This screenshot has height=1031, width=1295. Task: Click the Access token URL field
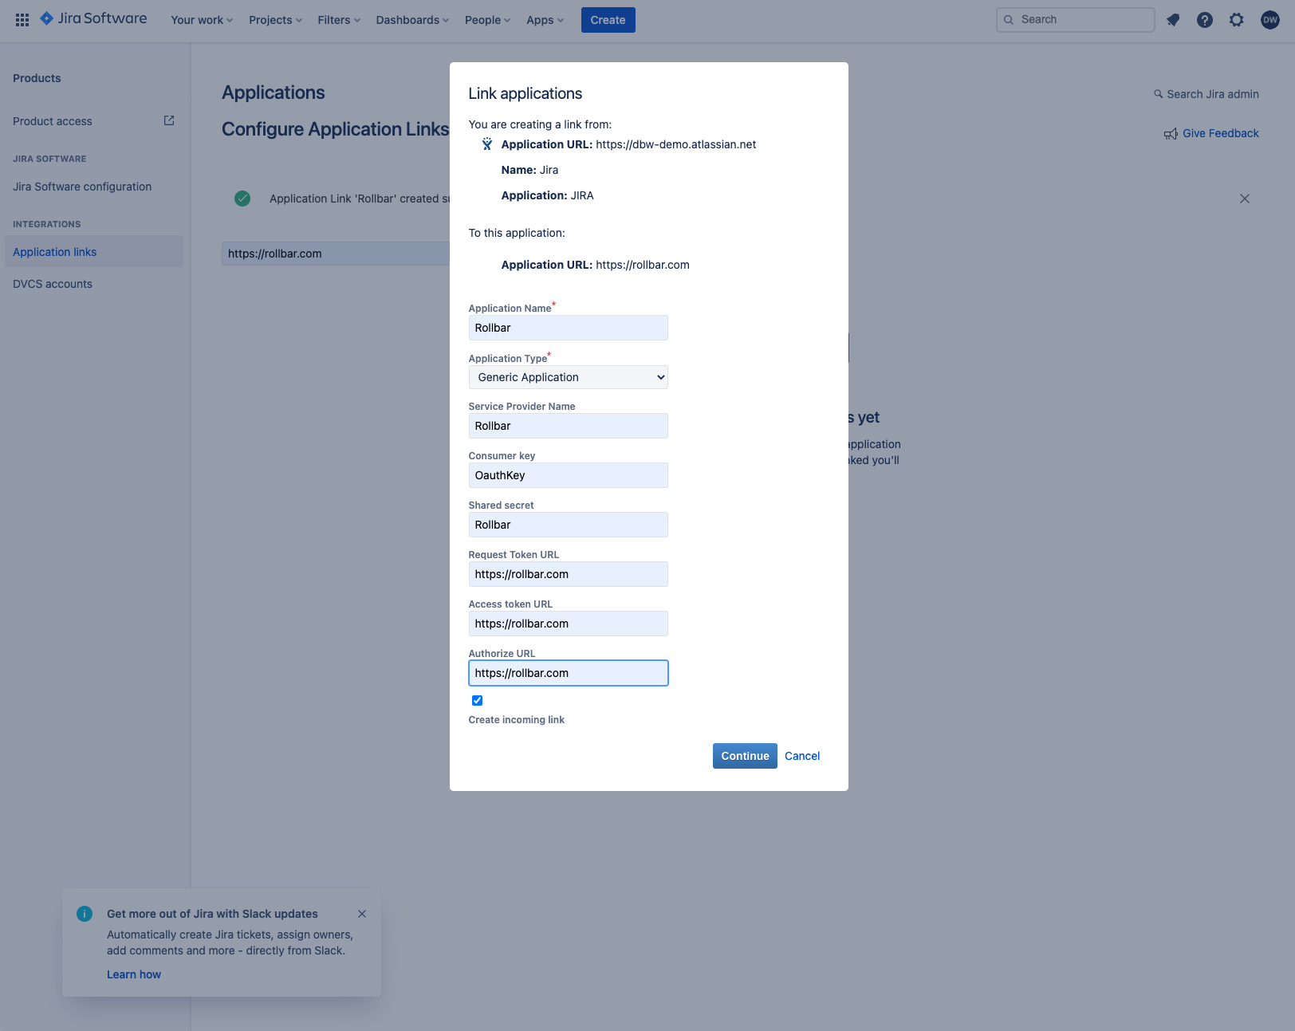coord(569,624)
